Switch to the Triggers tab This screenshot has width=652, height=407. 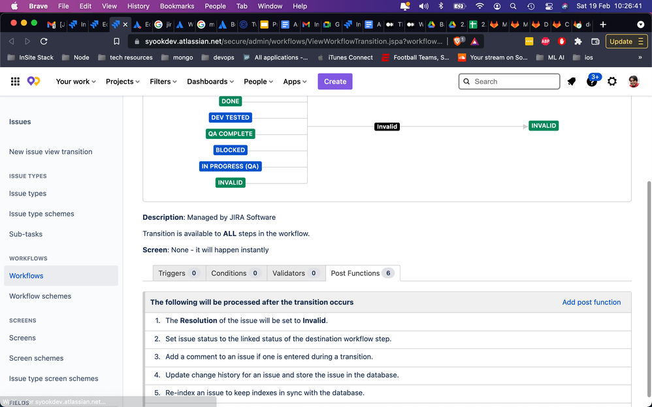pos(179,273)
